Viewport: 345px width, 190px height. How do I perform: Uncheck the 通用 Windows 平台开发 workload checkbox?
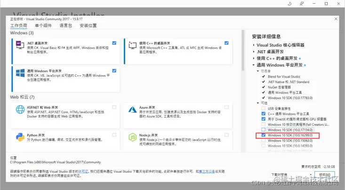click(114, 71)
